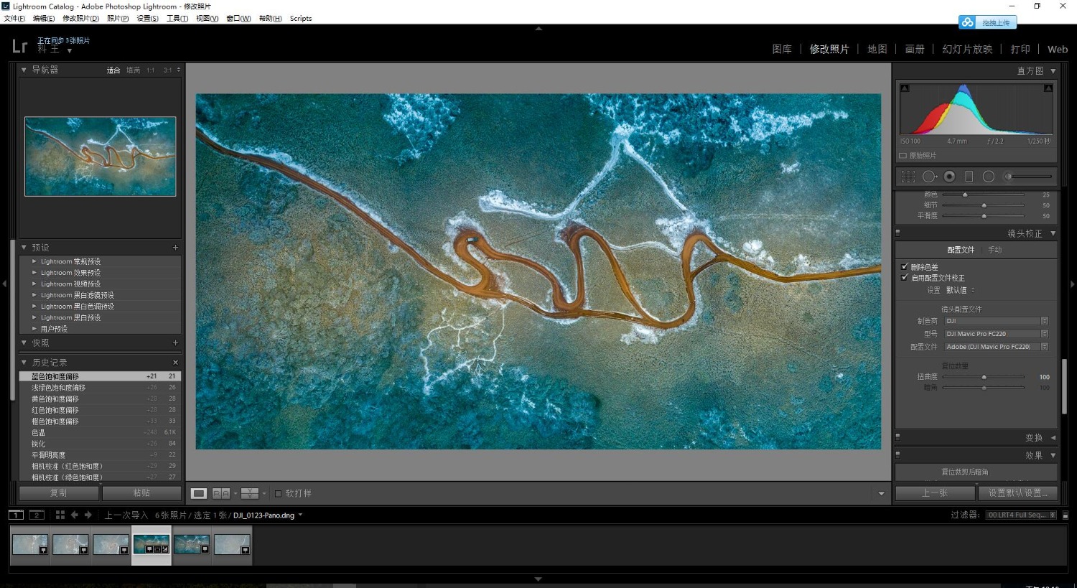This screenshot has width=1077, height=588.
Task: Select the first filmstrip thumbnail
Action: point(30,544)
